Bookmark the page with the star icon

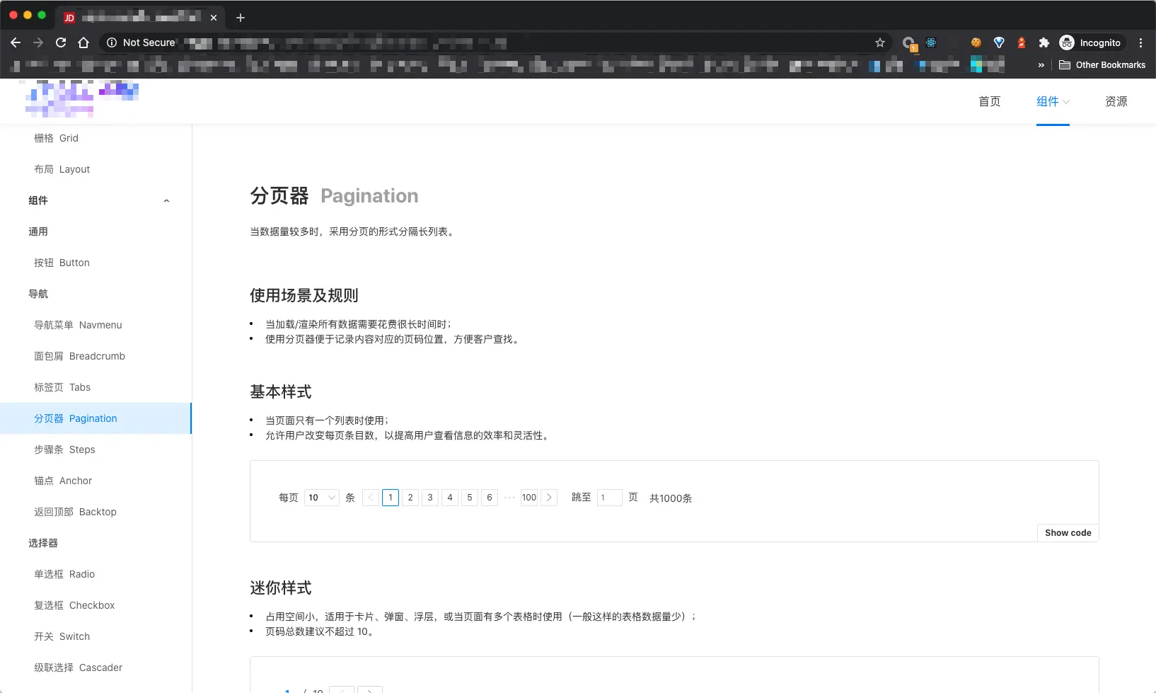(879, 42)
